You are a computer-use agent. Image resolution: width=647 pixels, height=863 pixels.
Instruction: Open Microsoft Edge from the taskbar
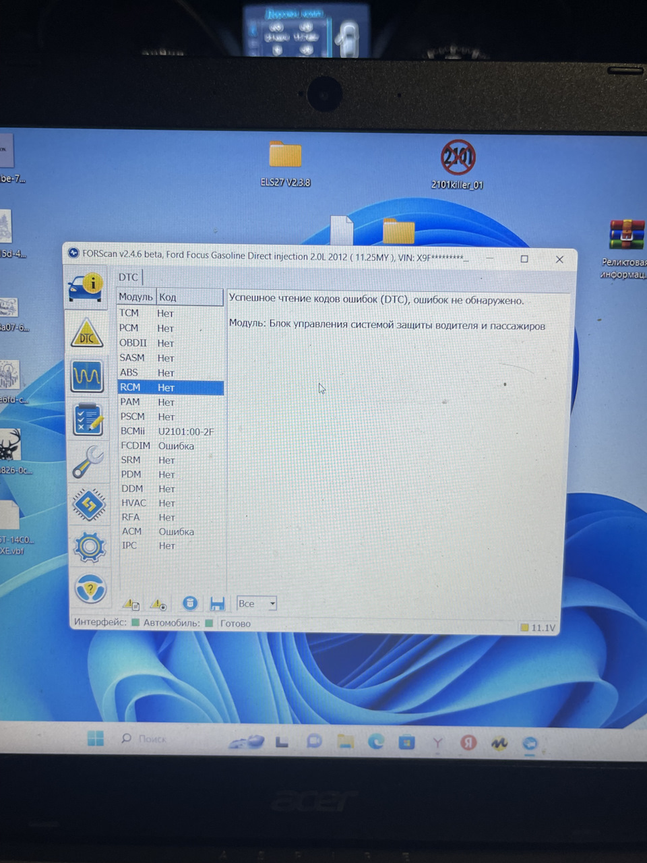(375, 742)
